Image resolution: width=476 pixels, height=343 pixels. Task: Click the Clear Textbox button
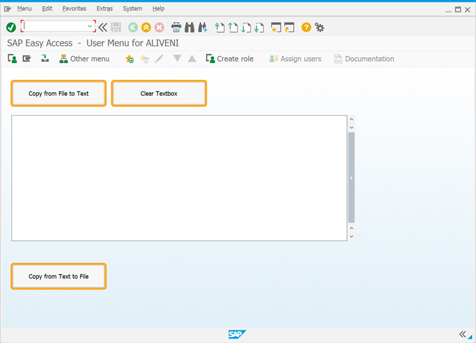coord(159,93)
